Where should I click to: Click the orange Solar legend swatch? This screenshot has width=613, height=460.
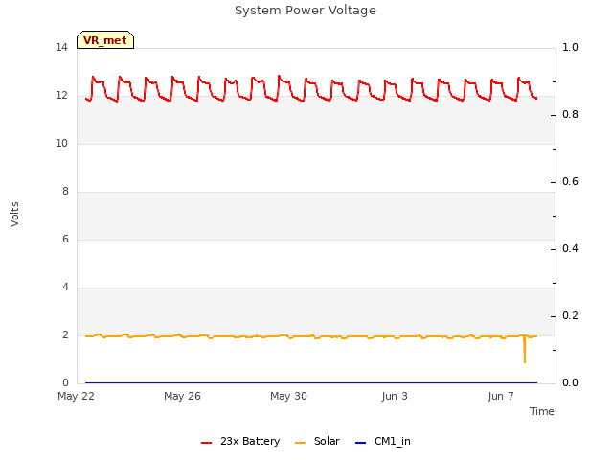point(300,443)
